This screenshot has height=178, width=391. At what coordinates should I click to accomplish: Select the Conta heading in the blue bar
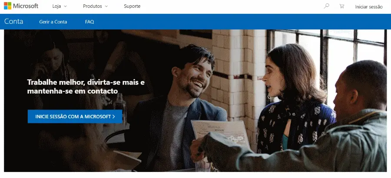coord(14,21)
